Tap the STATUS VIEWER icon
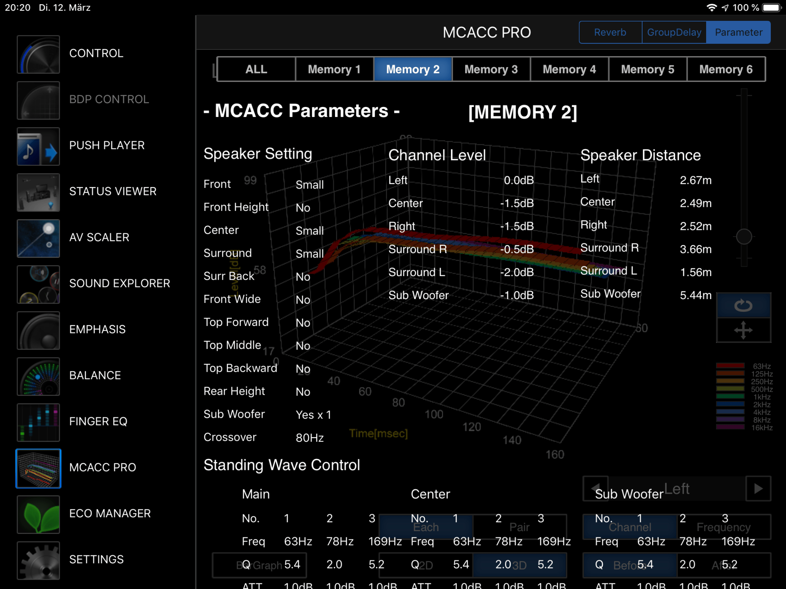 (x=39, y=192)
